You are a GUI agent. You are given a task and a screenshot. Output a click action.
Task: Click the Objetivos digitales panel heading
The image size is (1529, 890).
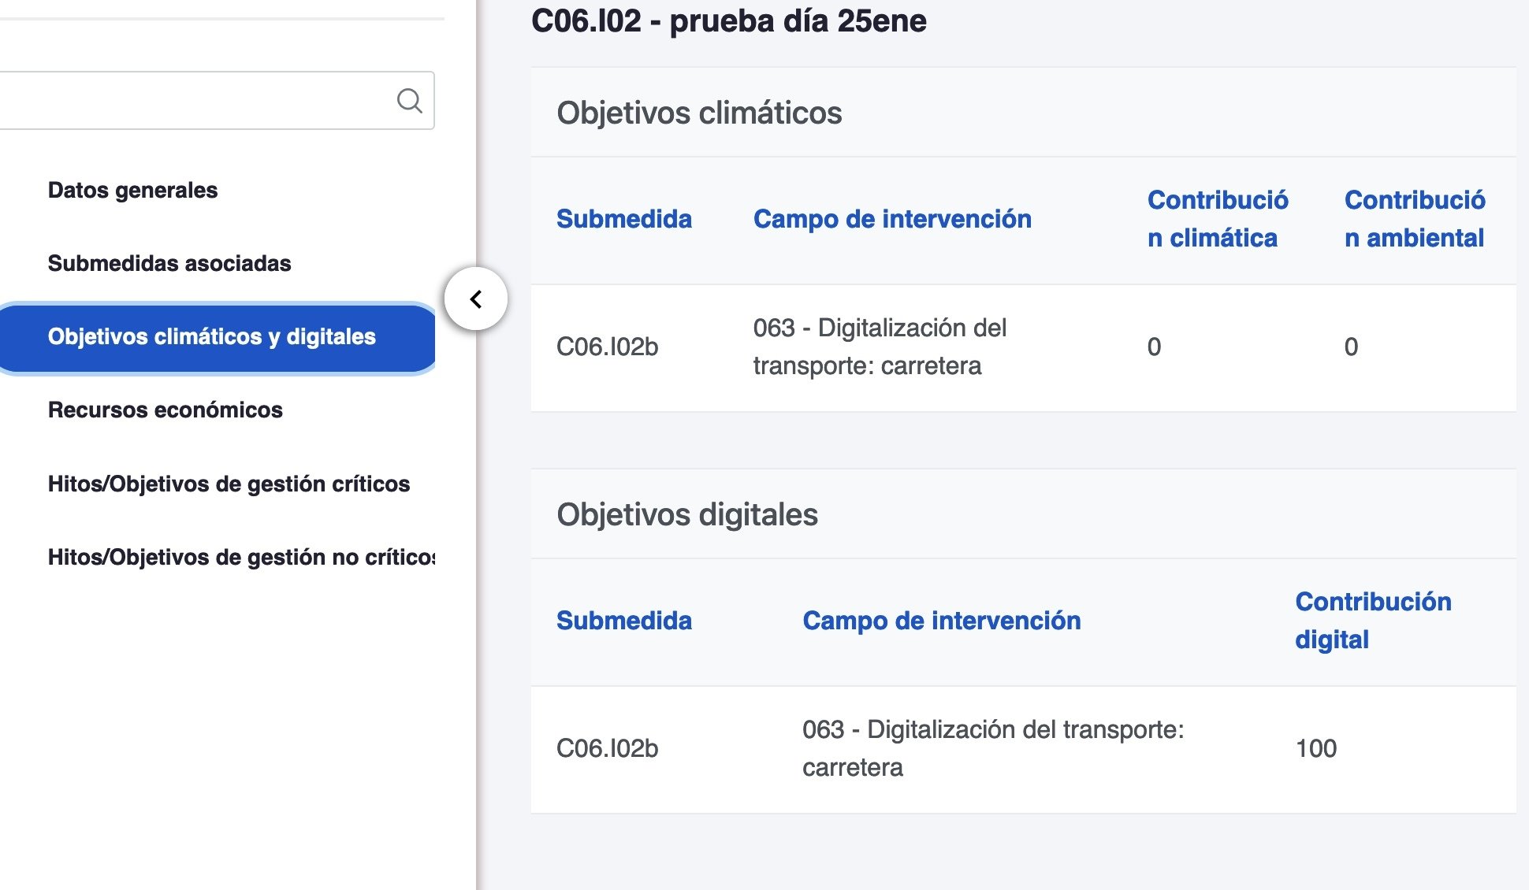(x=686, y=514)
